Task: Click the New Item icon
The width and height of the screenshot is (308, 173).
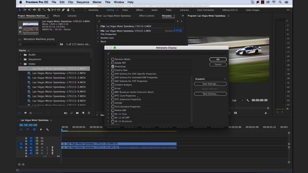Action: tap(83, 113)
